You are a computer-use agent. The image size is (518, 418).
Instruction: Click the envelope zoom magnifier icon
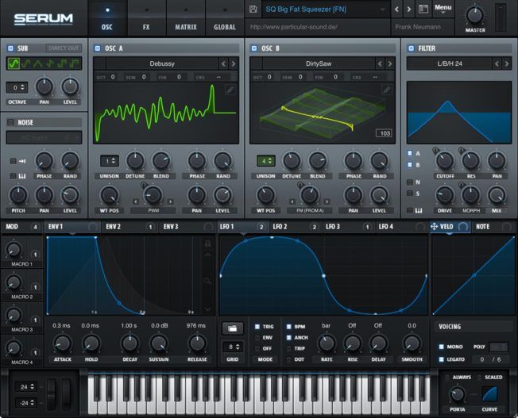[208, 282]
